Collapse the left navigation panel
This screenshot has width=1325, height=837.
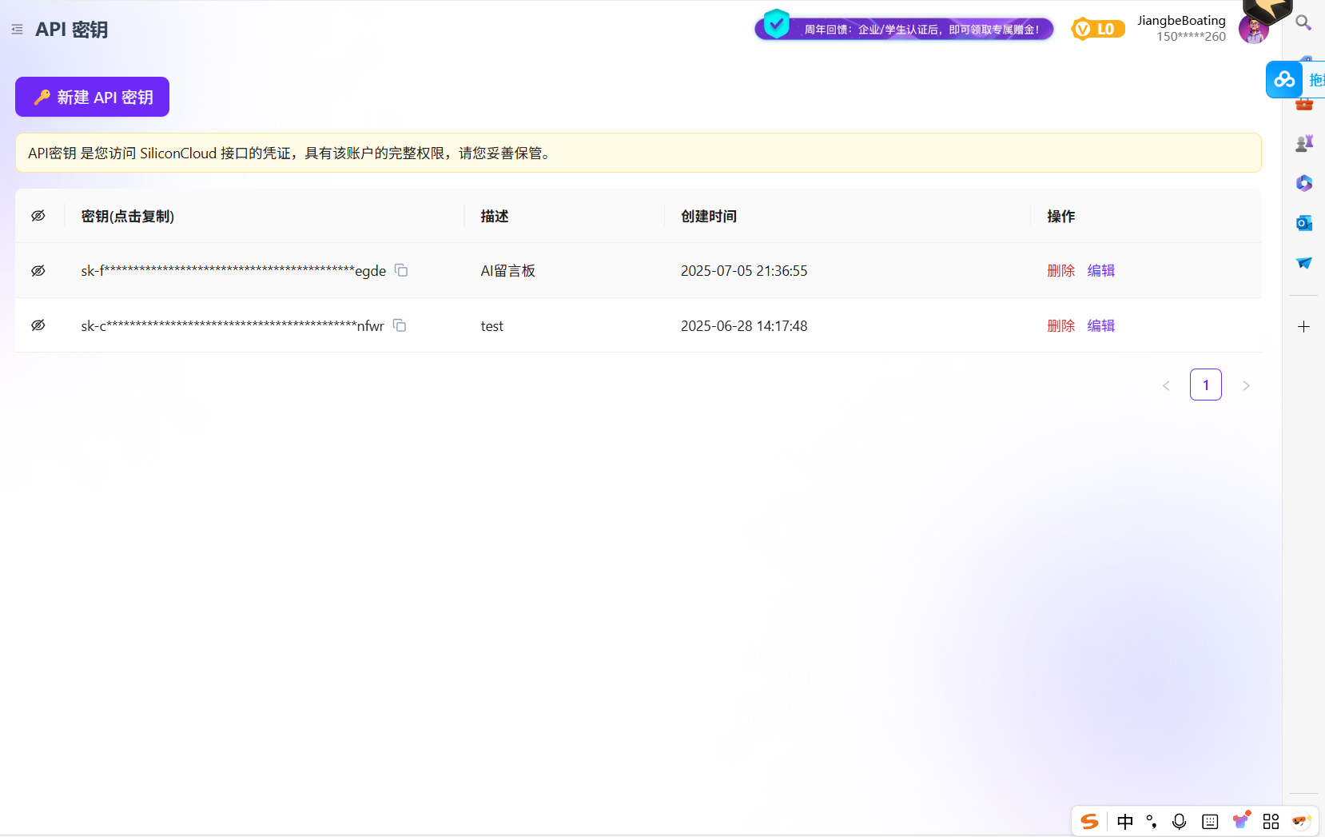(x=17, y=29)
